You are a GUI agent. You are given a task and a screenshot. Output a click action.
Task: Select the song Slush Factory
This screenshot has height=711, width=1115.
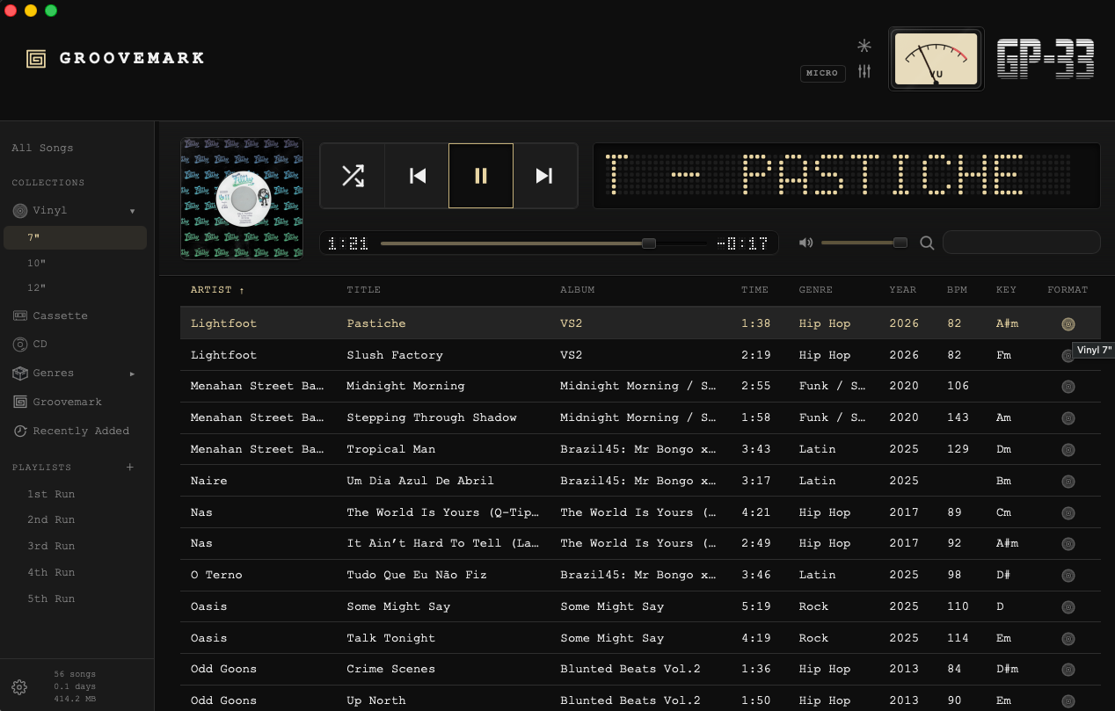[640, 355]
